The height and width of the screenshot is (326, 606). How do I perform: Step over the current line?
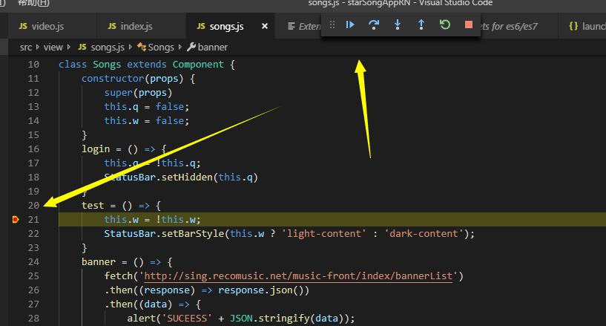[374, 25]
